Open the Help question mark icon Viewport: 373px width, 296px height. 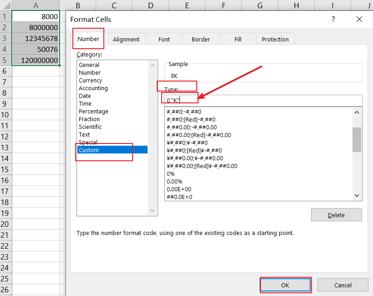333,19
